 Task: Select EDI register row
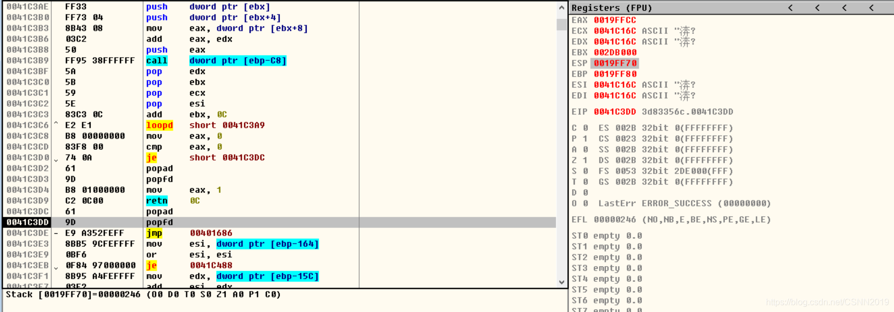coord(634,95)
